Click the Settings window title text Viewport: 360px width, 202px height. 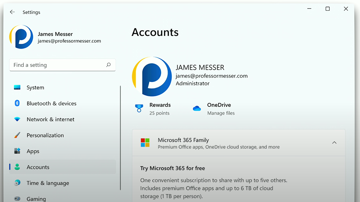(32, 12)
